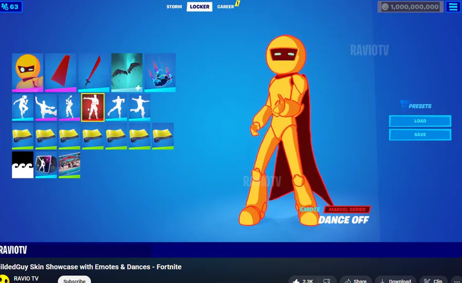The image size is (462, 283).
Task: Click the Share button
Action: click(356, 280)
